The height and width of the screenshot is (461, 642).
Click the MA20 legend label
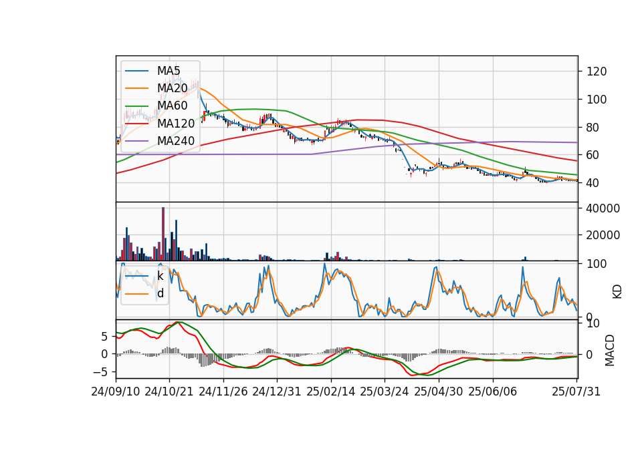click(x=173, y=88)
